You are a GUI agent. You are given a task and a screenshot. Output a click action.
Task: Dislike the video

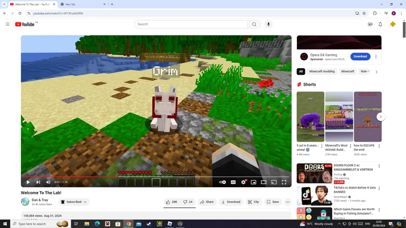(x=188, y=202)
